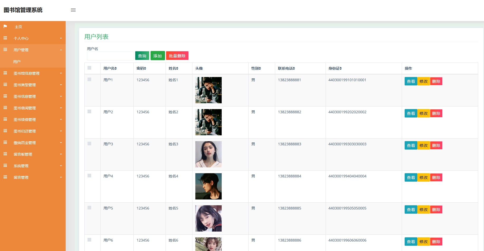484x251 pixels.
Task: Click the green 添加 button
Action: (158, 56)
